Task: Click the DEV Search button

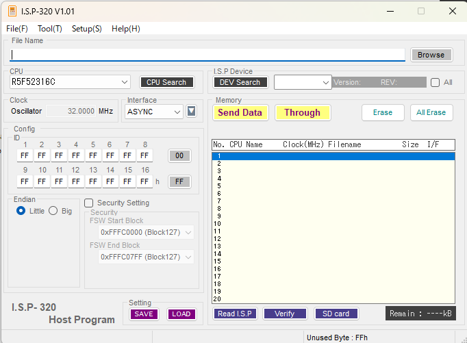Action: [x=240, y=82]
